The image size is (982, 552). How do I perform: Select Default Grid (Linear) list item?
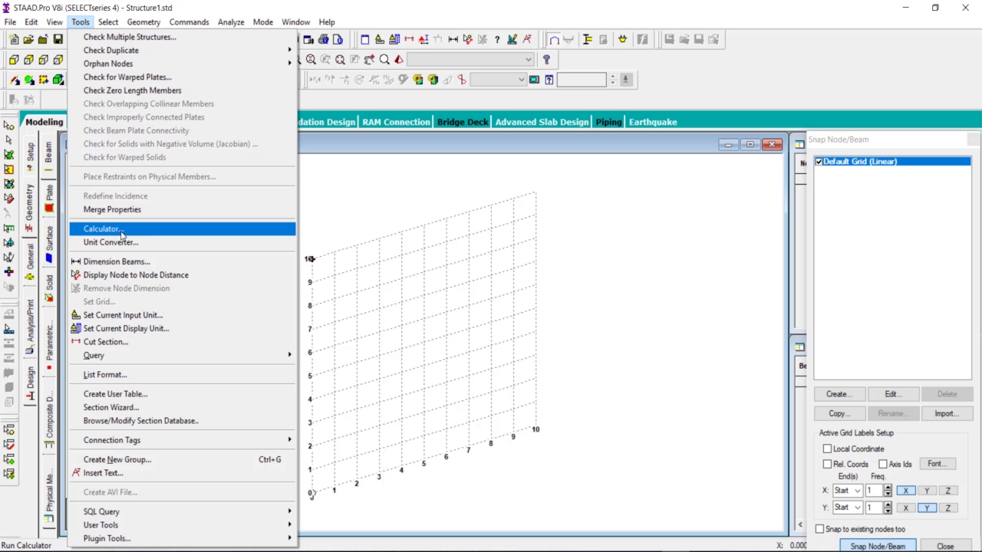(x=859, y=162)
